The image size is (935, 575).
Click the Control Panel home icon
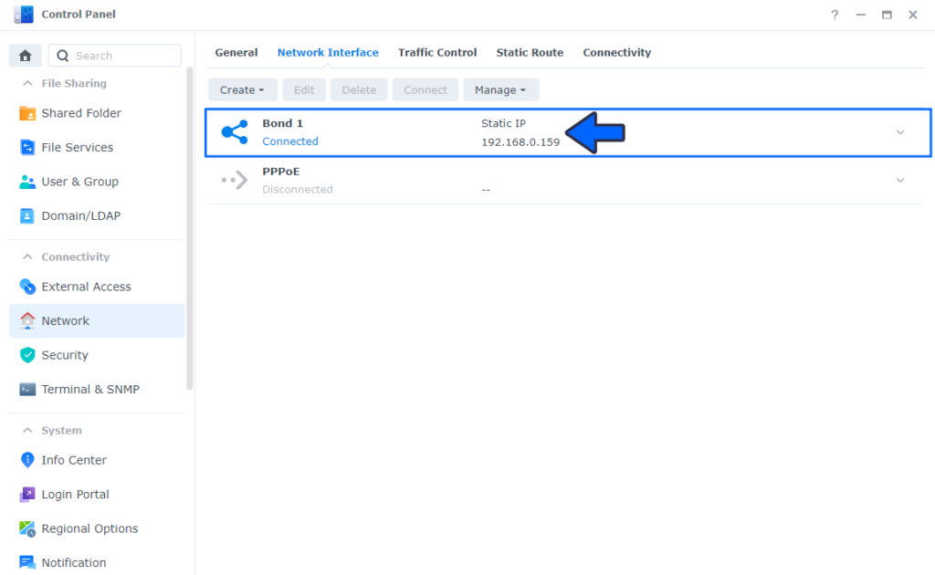25,55
